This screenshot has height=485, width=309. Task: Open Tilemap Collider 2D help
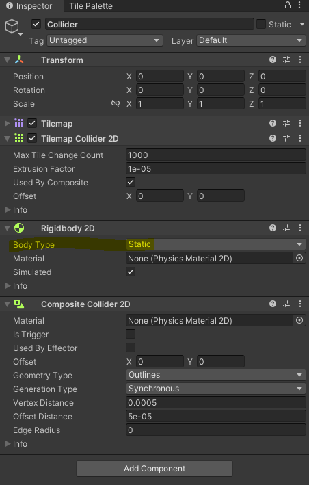point(273,138)
